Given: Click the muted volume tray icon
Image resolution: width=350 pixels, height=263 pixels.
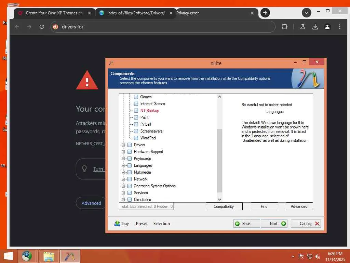Looking at the screenshot, I should point(318,256).
